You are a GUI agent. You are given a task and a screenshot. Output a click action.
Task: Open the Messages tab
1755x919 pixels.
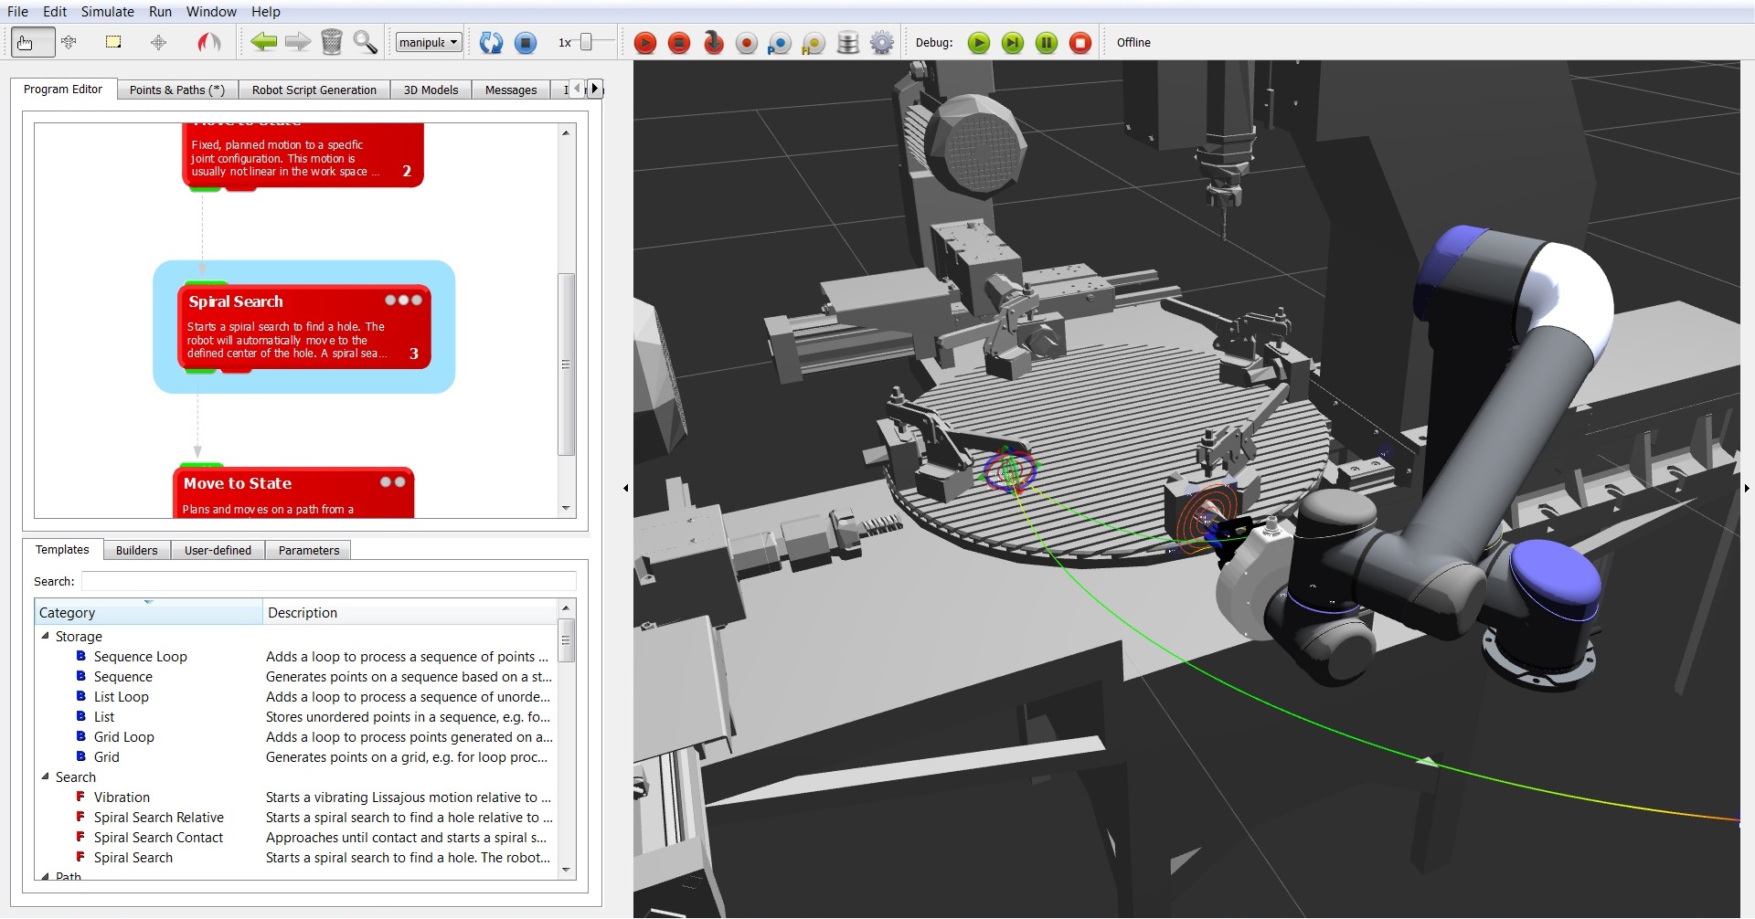(x=511, y=90)
